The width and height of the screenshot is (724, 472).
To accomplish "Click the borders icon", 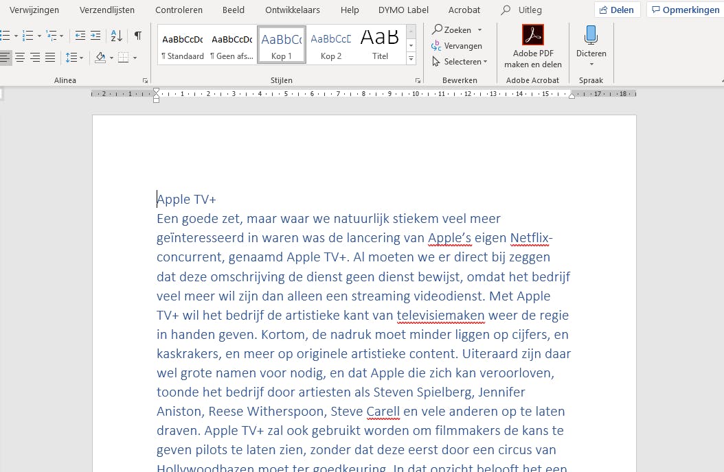I will pyautogui.click(x=123, y=58).
